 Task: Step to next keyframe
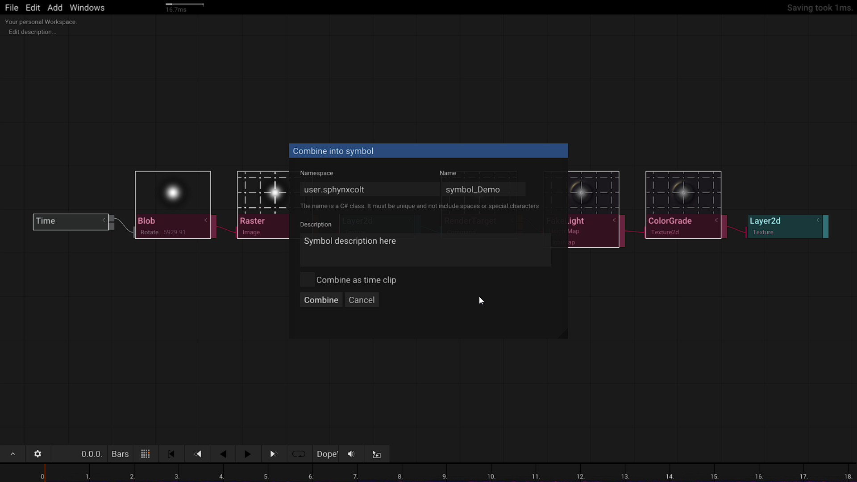273,454
